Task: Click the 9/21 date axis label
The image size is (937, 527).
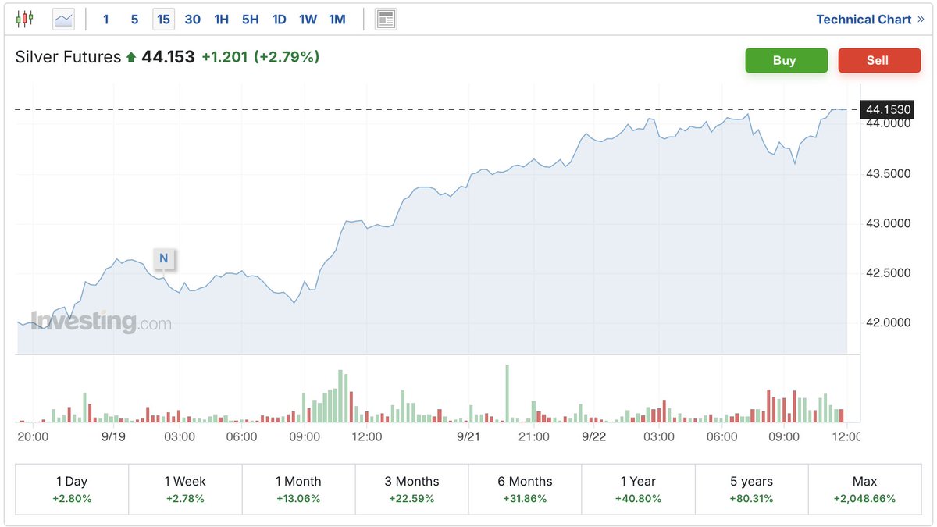Action: (468, 436)
